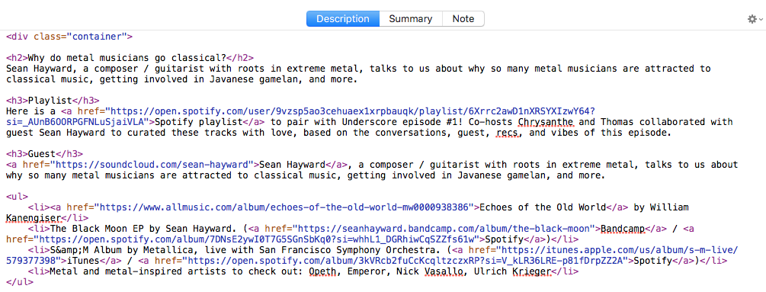Place cursor in the div container line
This screenshot has width=766, height=292.
69,36
